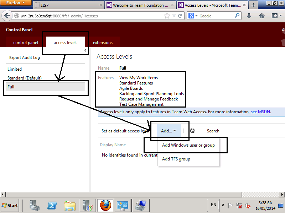Bookmark this page with the star icon
Screen dimensions: 285x213
167,16
